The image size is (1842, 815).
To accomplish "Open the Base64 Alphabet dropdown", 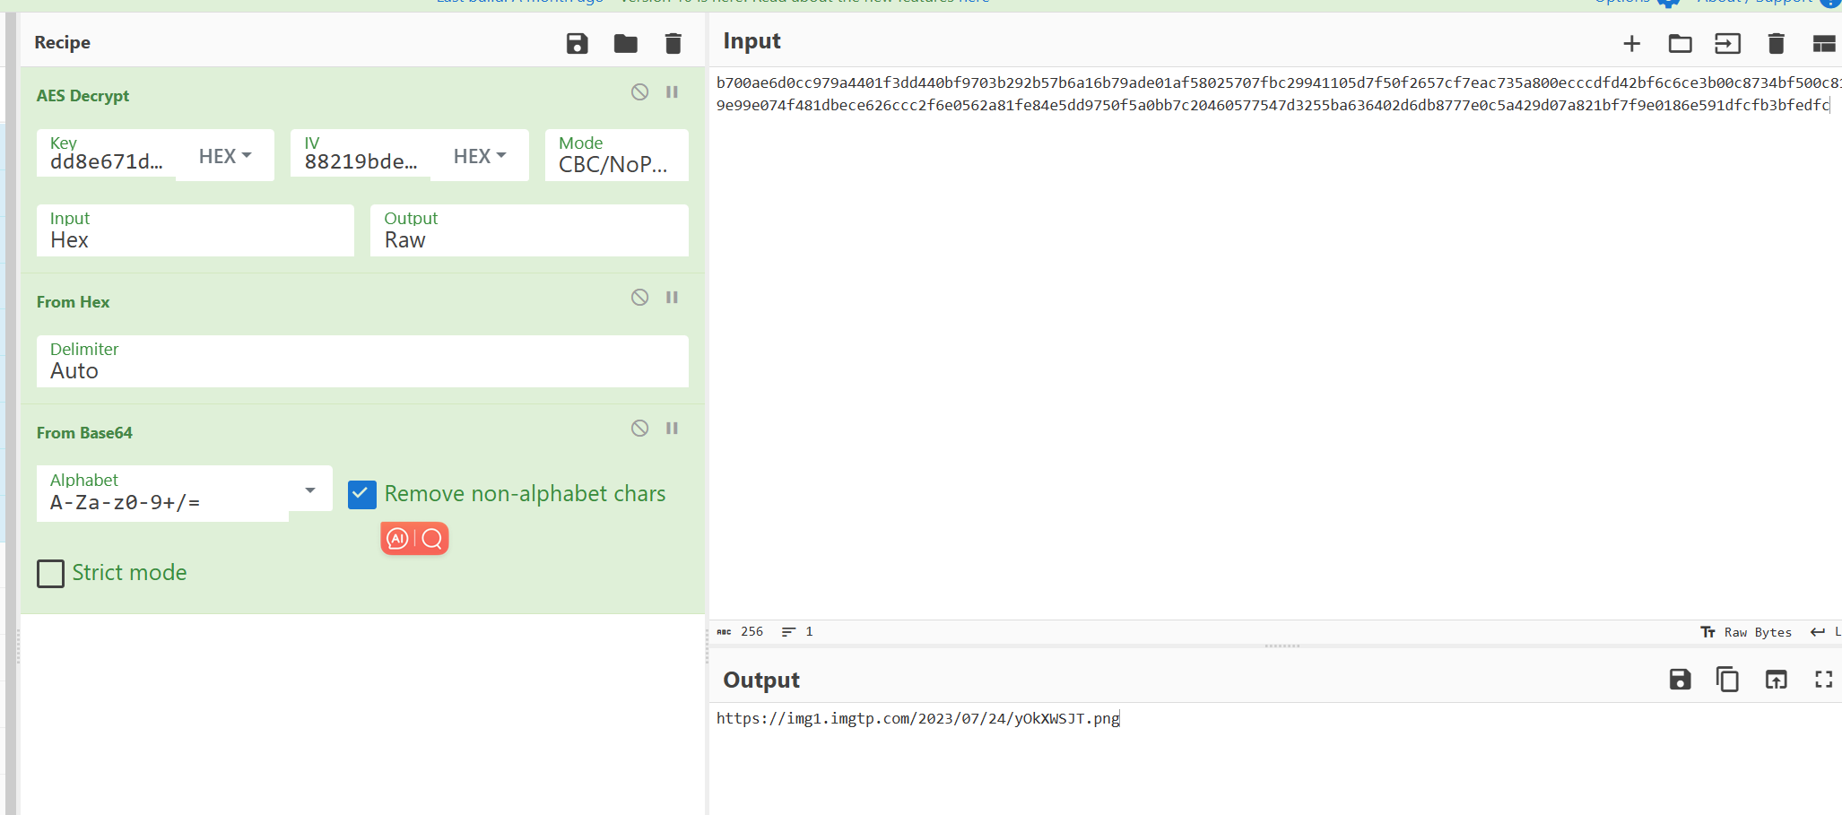I will [x=309, y=490].
